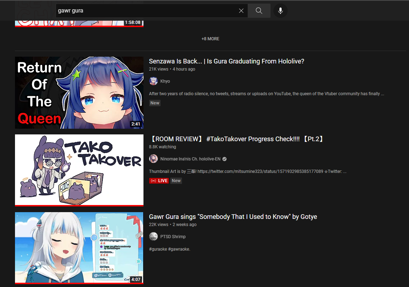Open the PTSD Shrimp channel avatar

(153, 236)
